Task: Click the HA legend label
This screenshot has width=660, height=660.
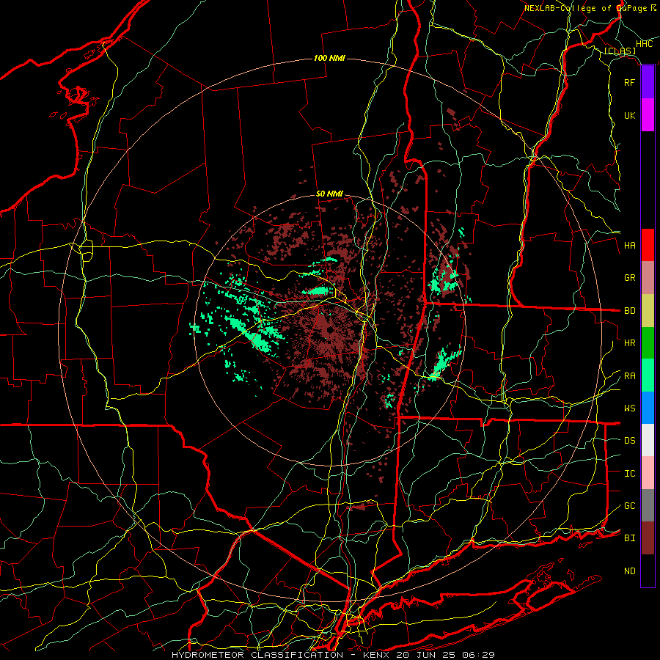Action: click(x=630, y=245)
